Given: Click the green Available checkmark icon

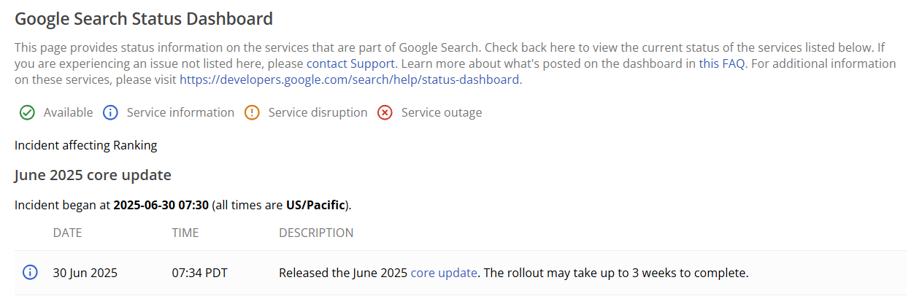Looking at the screenshot, I should pyautogui.click(x=27, y=112).
